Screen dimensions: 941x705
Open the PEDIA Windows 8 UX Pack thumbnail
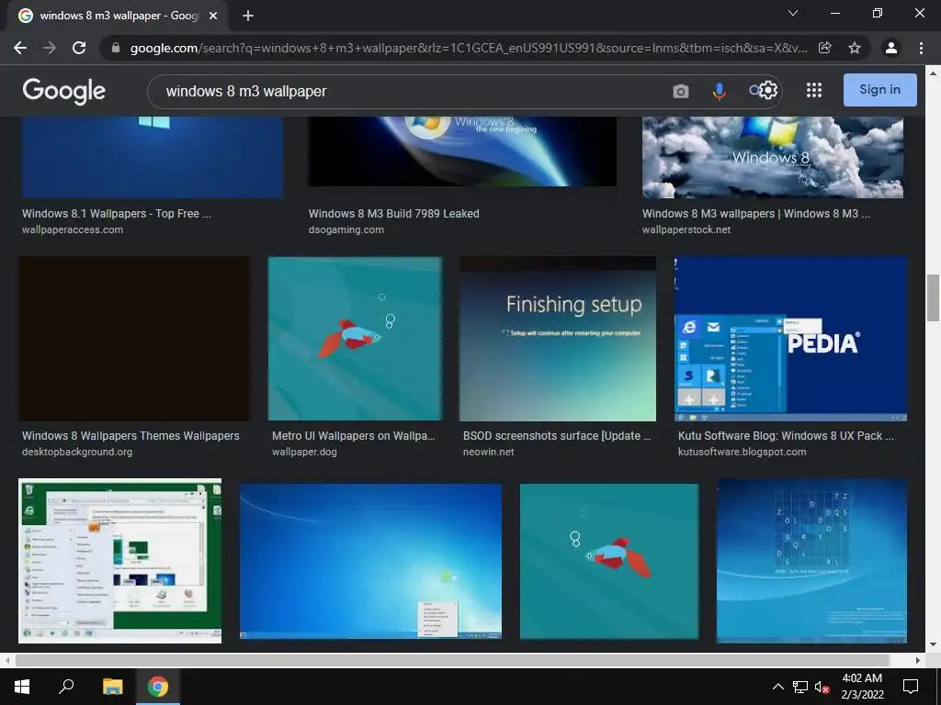click(791, 339)
